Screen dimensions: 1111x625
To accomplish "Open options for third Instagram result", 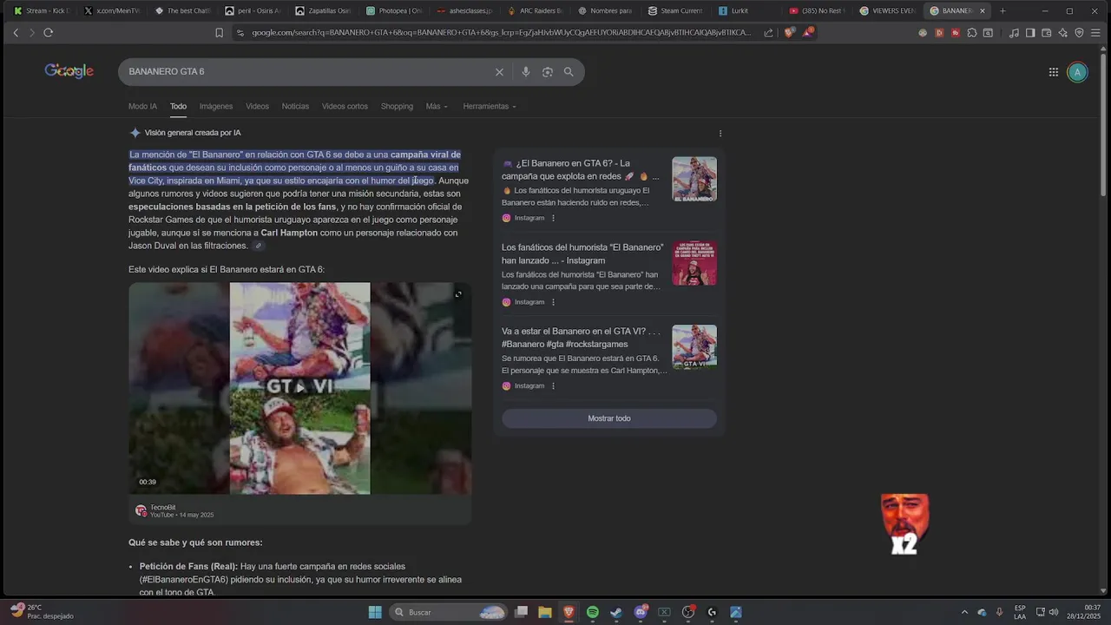I will click(553, 385).
